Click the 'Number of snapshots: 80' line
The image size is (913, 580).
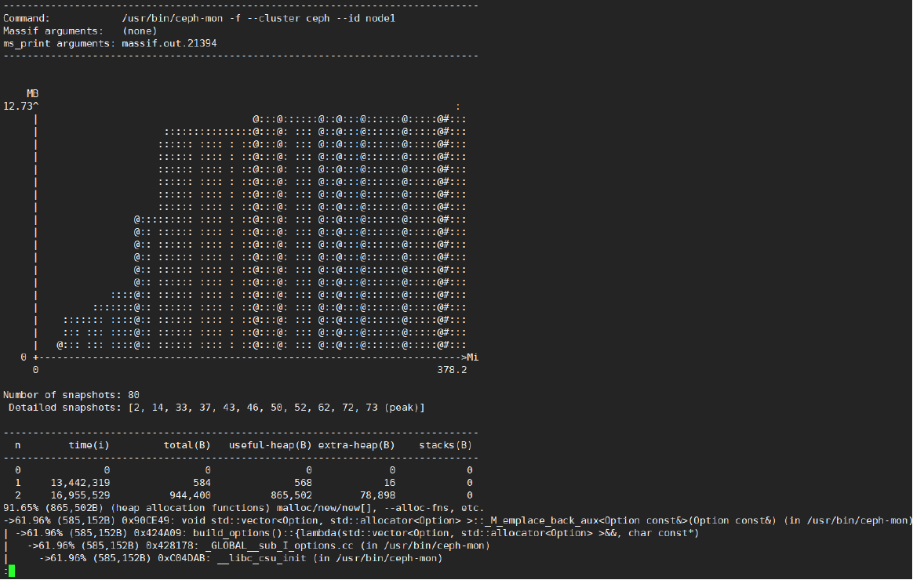[71, 395]
